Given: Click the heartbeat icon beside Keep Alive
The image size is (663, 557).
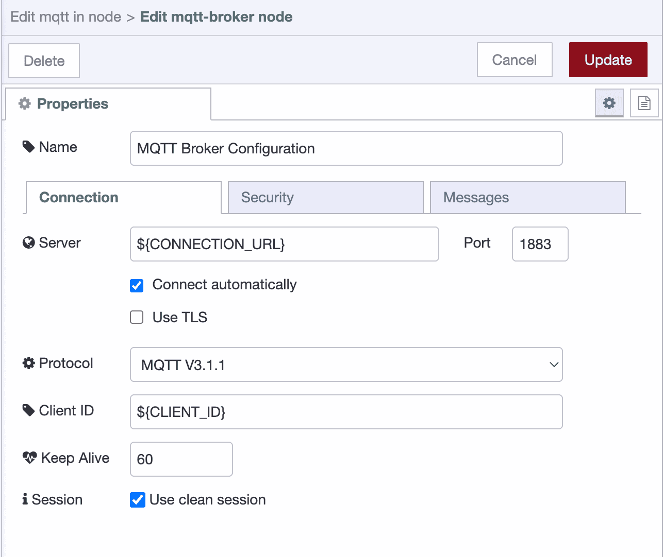Looking at the screenshot, I should tap(29, 457).
